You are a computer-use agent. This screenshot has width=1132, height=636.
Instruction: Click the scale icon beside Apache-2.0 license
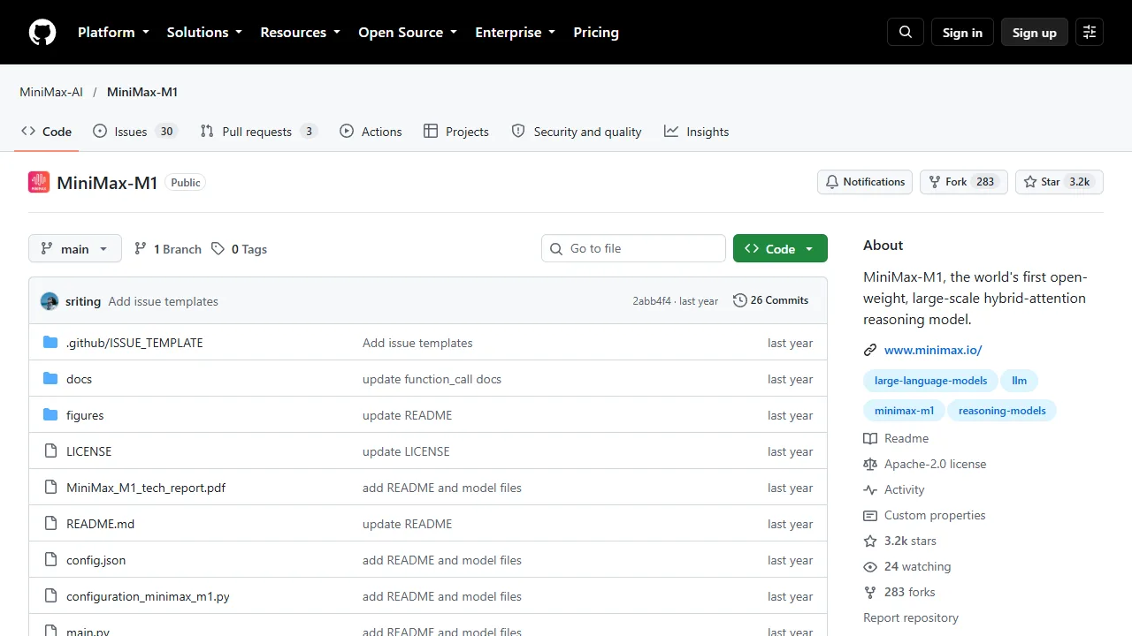(870, 464)
